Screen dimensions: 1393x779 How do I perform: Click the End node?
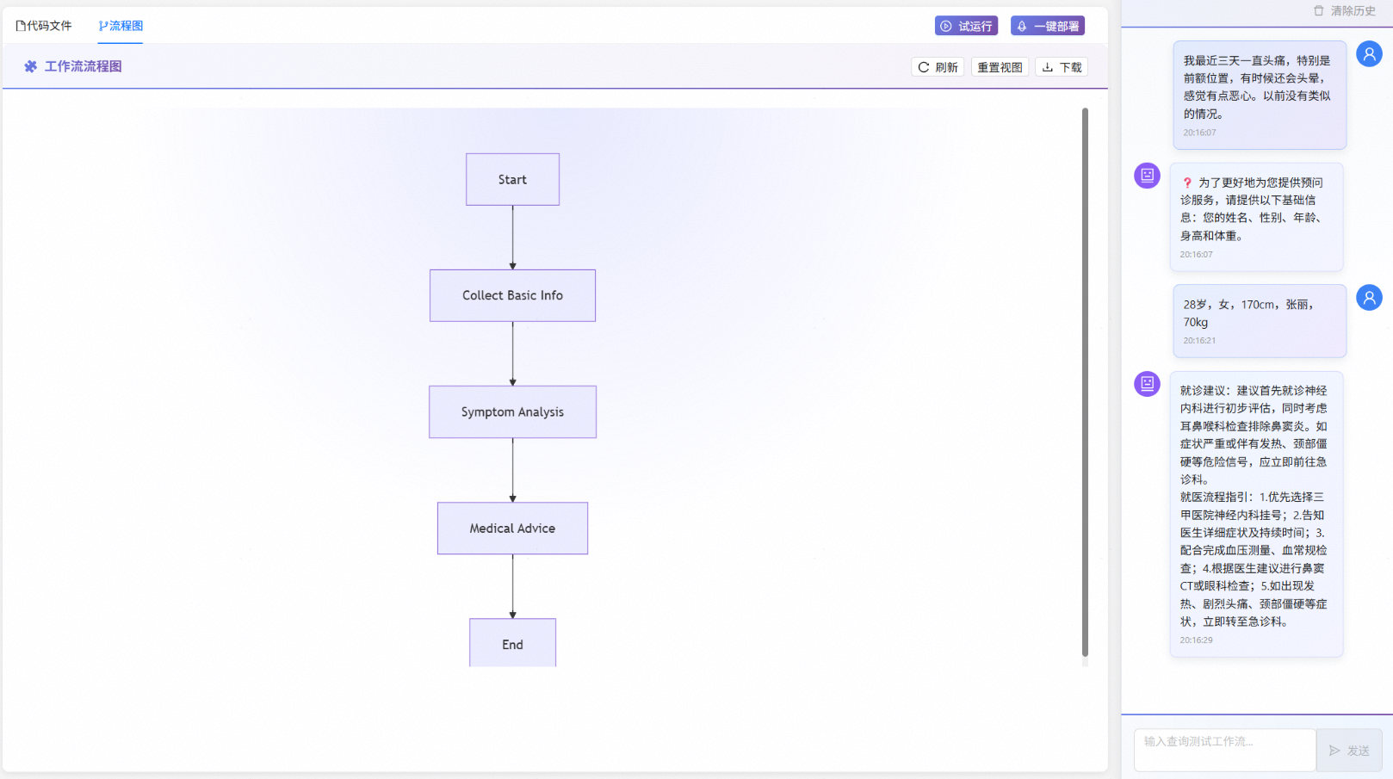click(512, 643)
